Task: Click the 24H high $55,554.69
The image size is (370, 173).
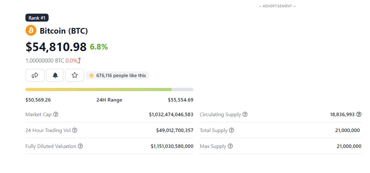Action: (x=180, y=100)
